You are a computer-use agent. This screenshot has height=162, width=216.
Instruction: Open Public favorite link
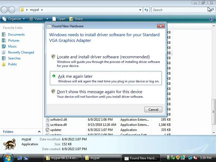[12, 64]
